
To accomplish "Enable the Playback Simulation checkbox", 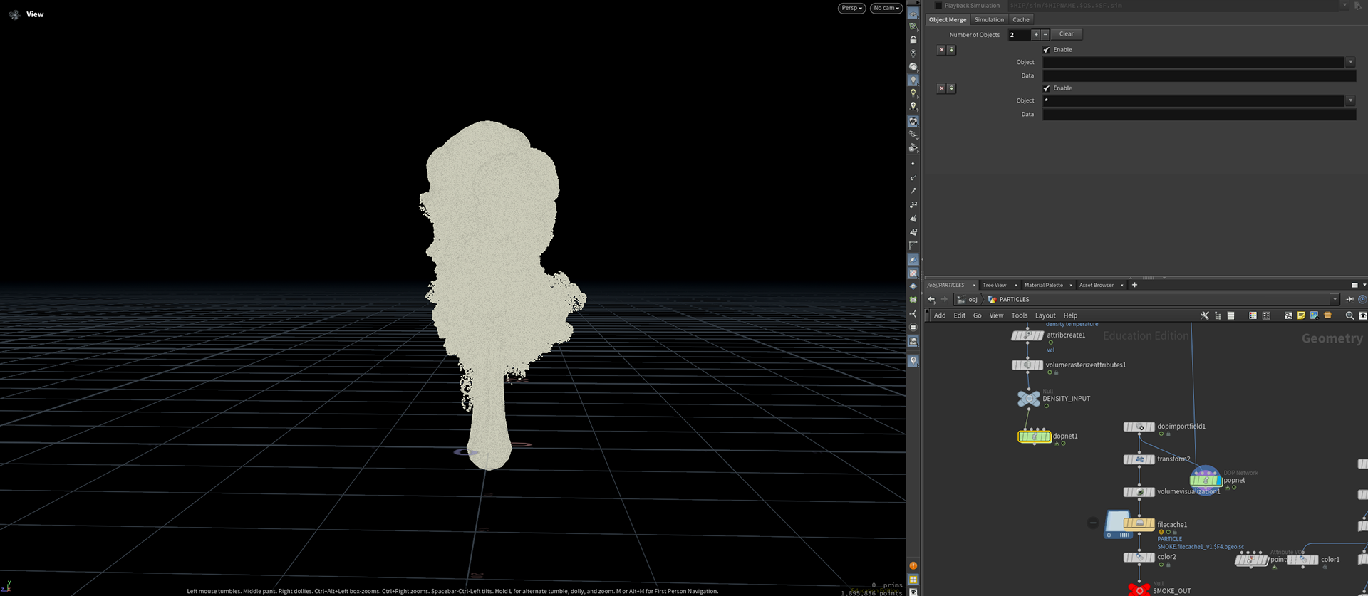I will click(x=938, y=6).
